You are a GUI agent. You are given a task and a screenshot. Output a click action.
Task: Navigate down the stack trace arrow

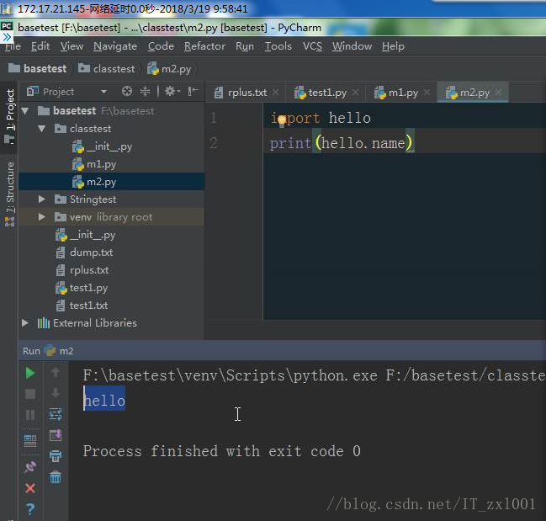(56, 393)
